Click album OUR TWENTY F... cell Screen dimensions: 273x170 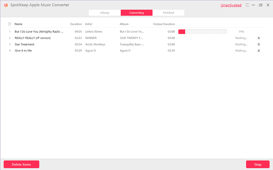click(x=131, y=38)
